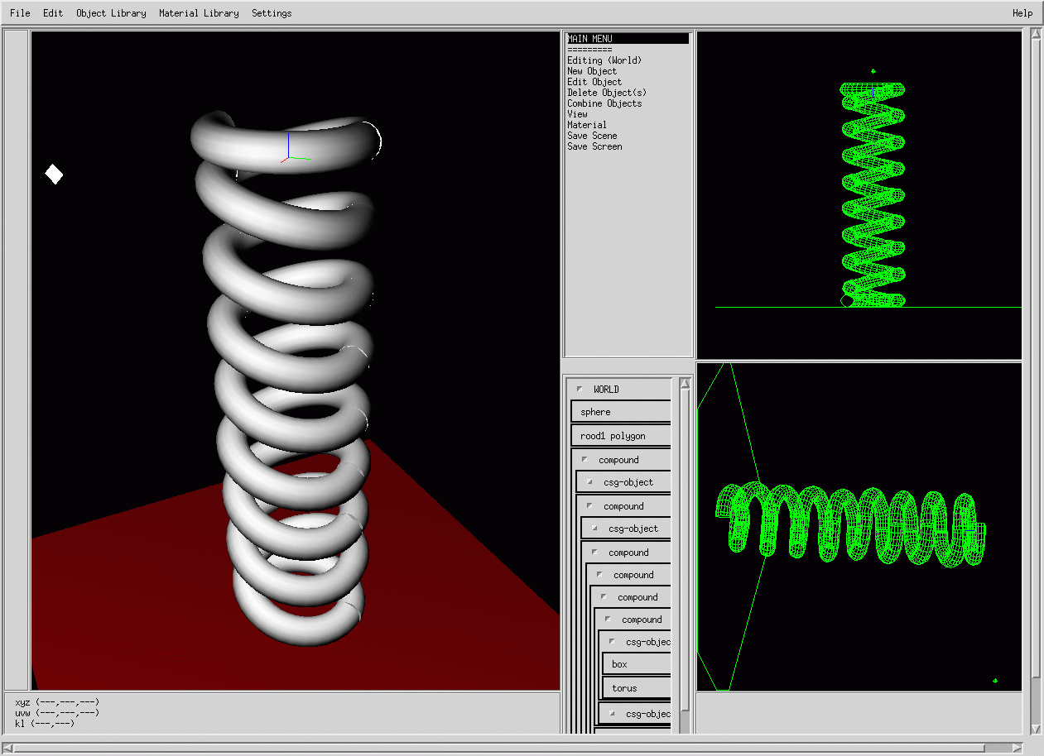Open the Help menu
Screen dimensions: 1044x756
[1022, 13]
